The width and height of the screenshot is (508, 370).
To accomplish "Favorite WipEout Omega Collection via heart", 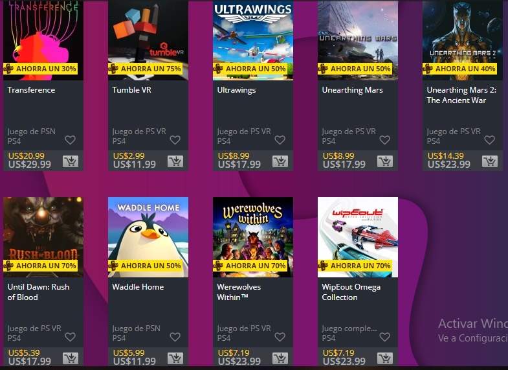I will click(385, 337).
